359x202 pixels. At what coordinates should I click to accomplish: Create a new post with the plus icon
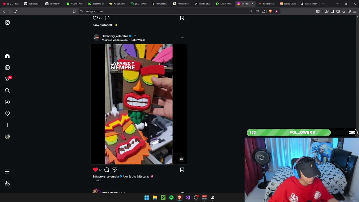[7, 125]
